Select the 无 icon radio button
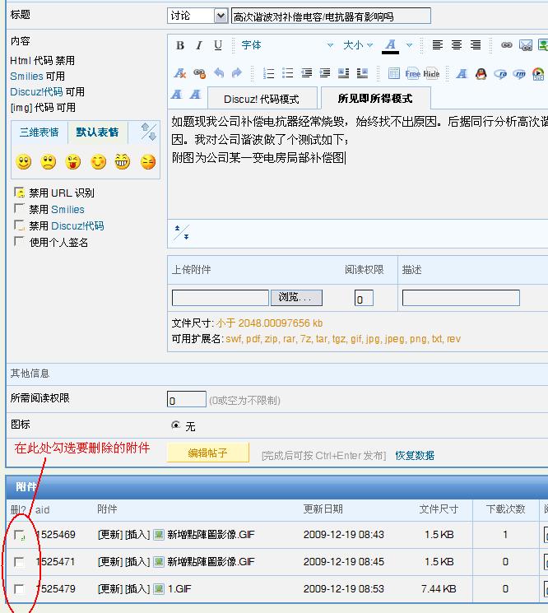 pos(176,425)
